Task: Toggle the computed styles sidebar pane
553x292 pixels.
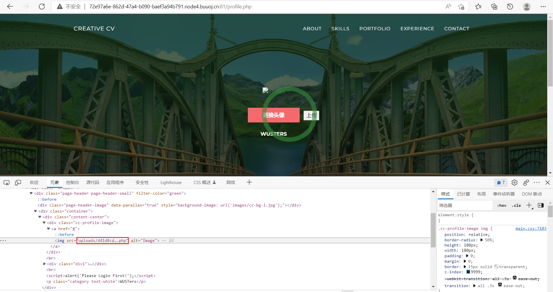Action: (541, 205)
